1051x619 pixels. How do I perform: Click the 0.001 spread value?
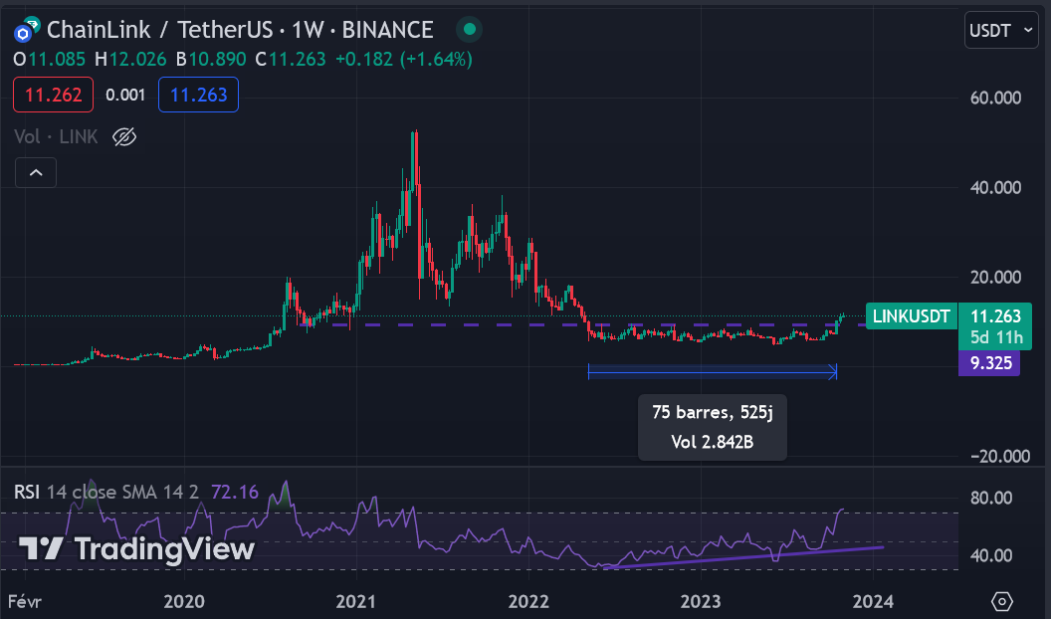click(125, 96)
